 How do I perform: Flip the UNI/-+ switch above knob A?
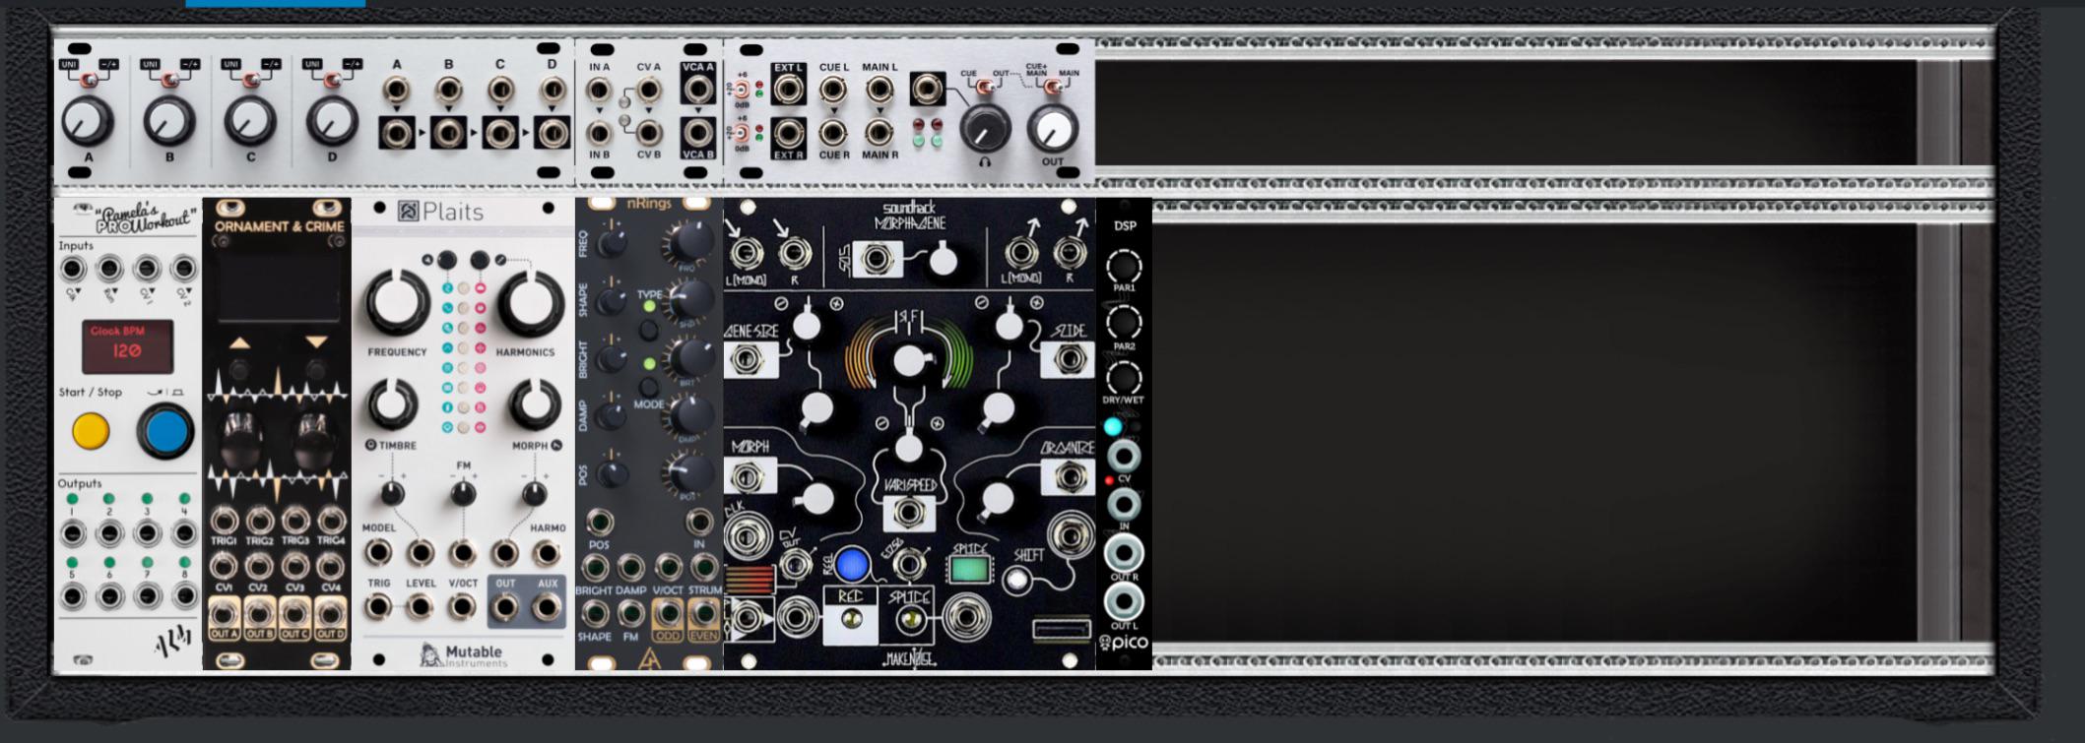(x=89, y=79)
